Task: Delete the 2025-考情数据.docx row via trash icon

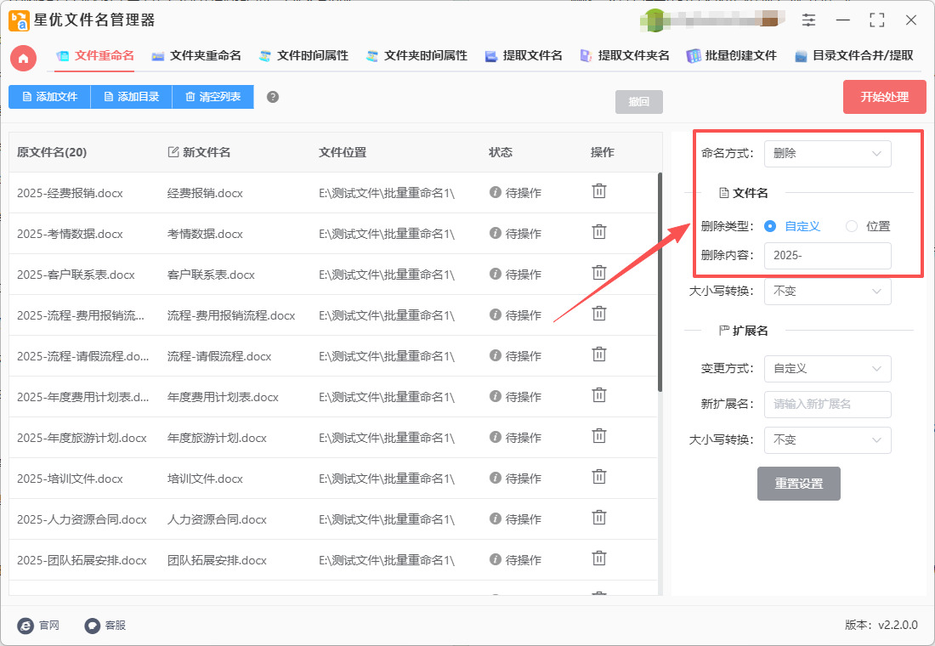Action: tap(598, 232)
